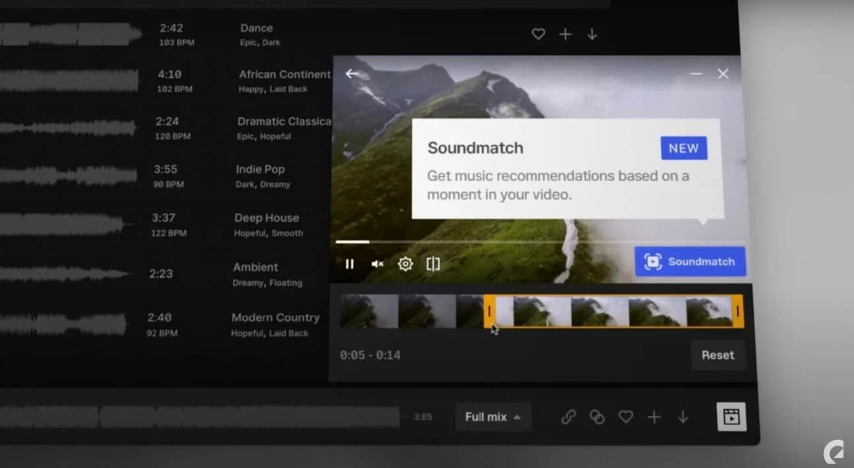Favorite the playing track in the player bar
The image size is (854, 468).
[x=625, y=417]
